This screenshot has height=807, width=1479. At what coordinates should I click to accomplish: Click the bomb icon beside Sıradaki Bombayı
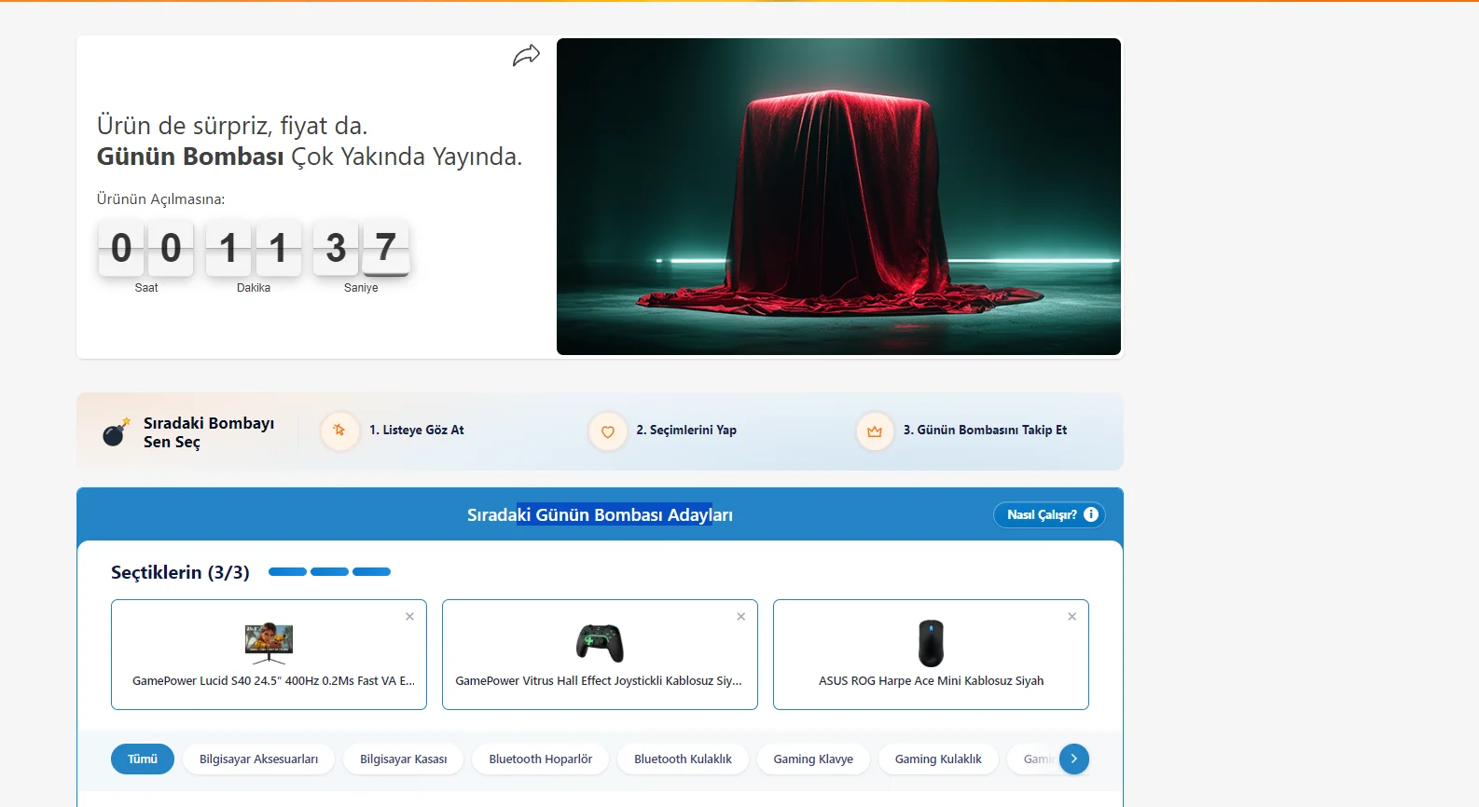[x=116, y=432]
